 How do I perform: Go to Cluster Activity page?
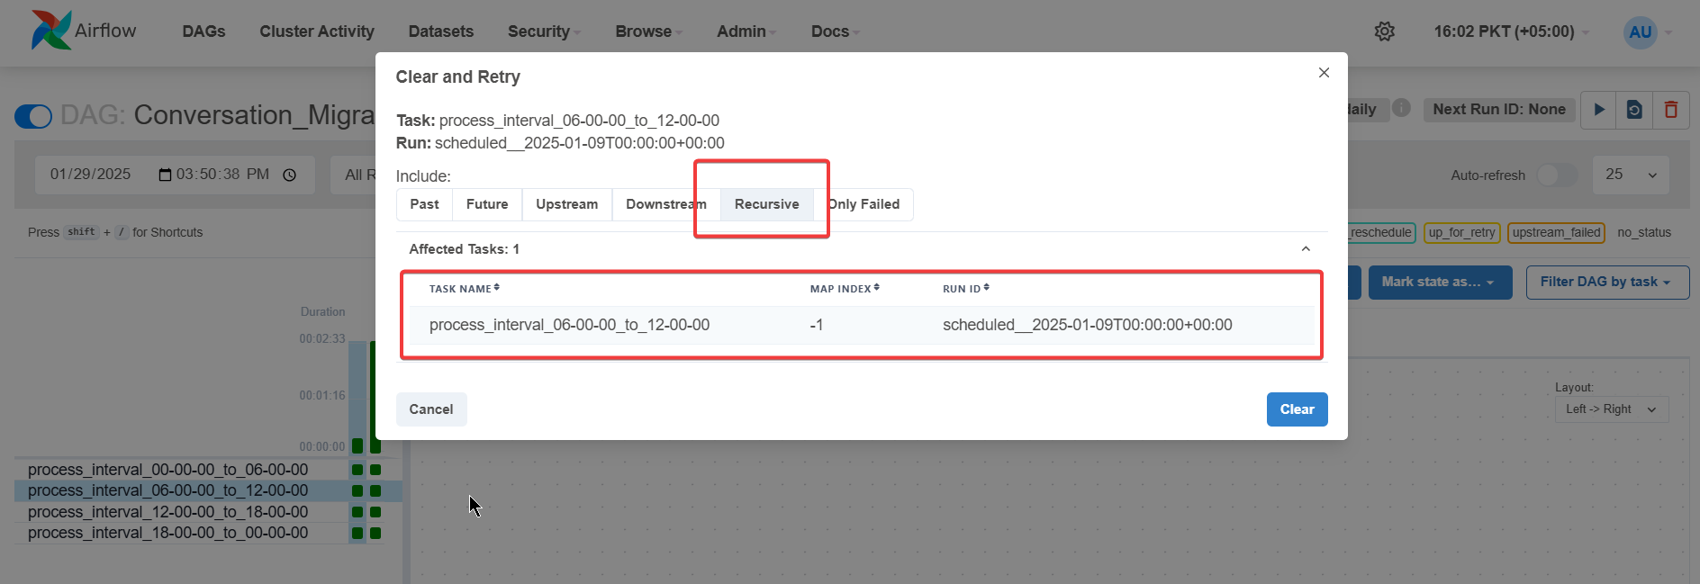click(x=317, y=31)
